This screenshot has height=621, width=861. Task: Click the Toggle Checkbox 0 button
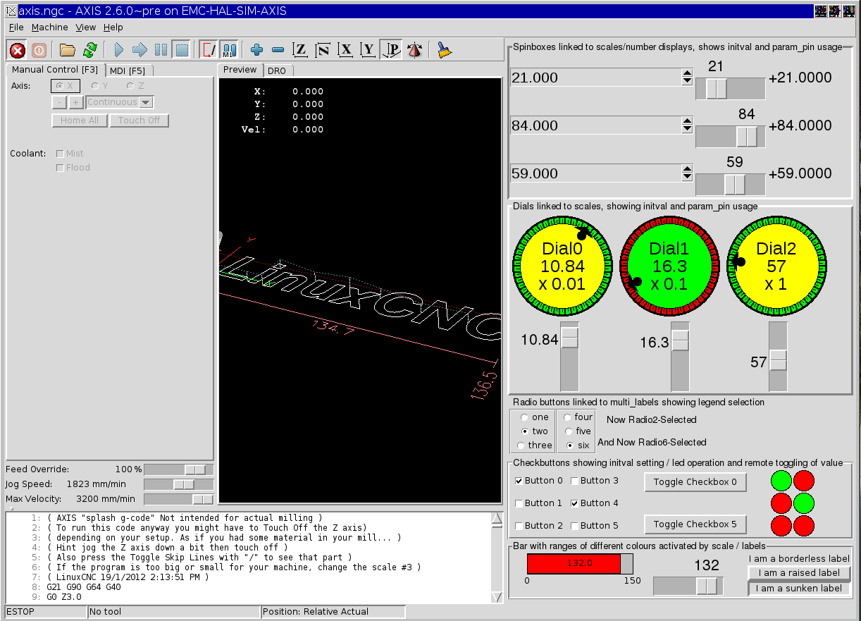(x=695, y=482)
